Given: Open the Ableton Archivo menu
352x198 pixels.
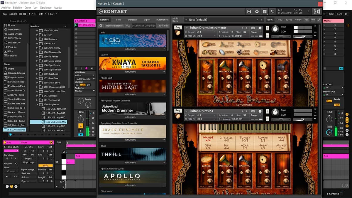Looking at the screenshot, I should pos(6,8).
